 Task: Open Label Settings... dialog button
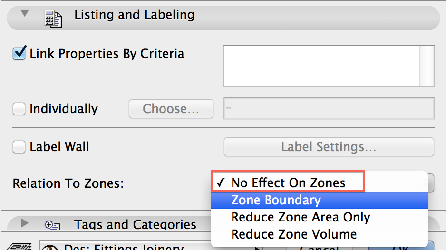click(x=329, y=147)
